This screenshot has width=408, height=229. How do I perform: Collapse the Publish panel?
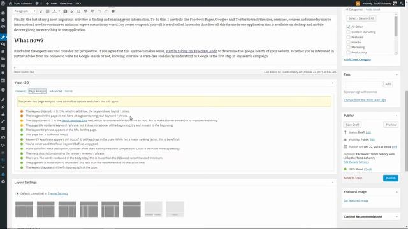[x=397, y=116]
